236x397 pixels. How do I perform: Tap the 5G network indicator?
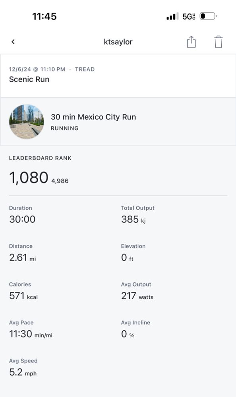tap(189, 16)
